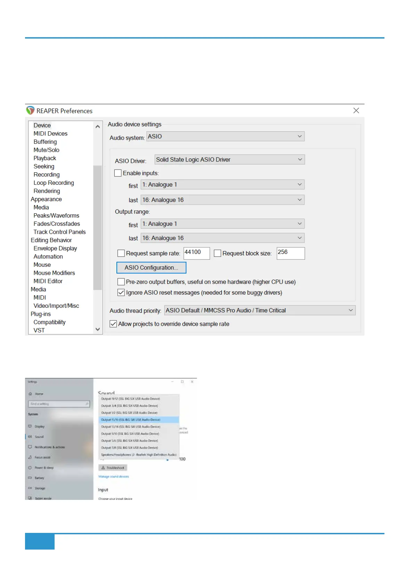Uncheck Allow projects to override sample rate
The height and width of the screenshot is (585, 414).
pos(113,324)
